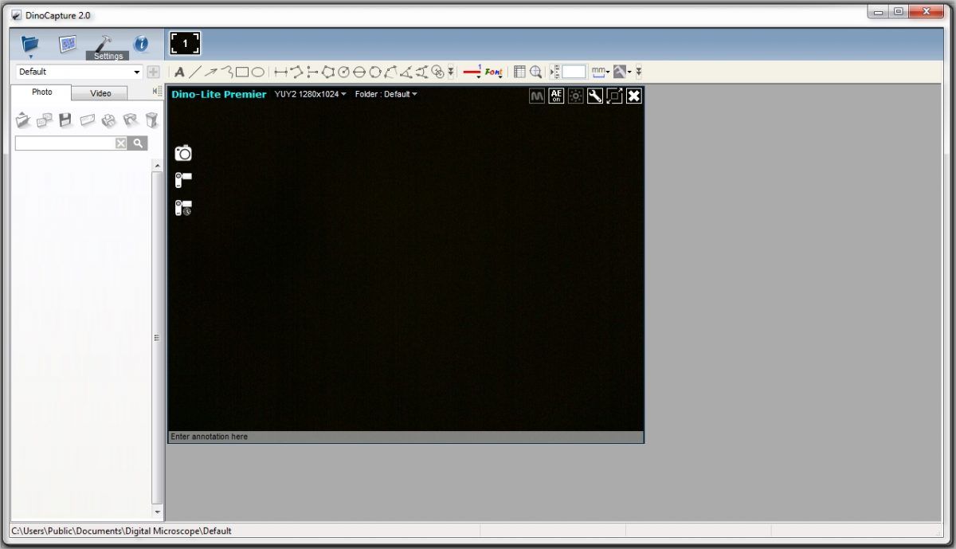Toggle the microscope LED light icon
Screen dimensions: 956x549
575,96
